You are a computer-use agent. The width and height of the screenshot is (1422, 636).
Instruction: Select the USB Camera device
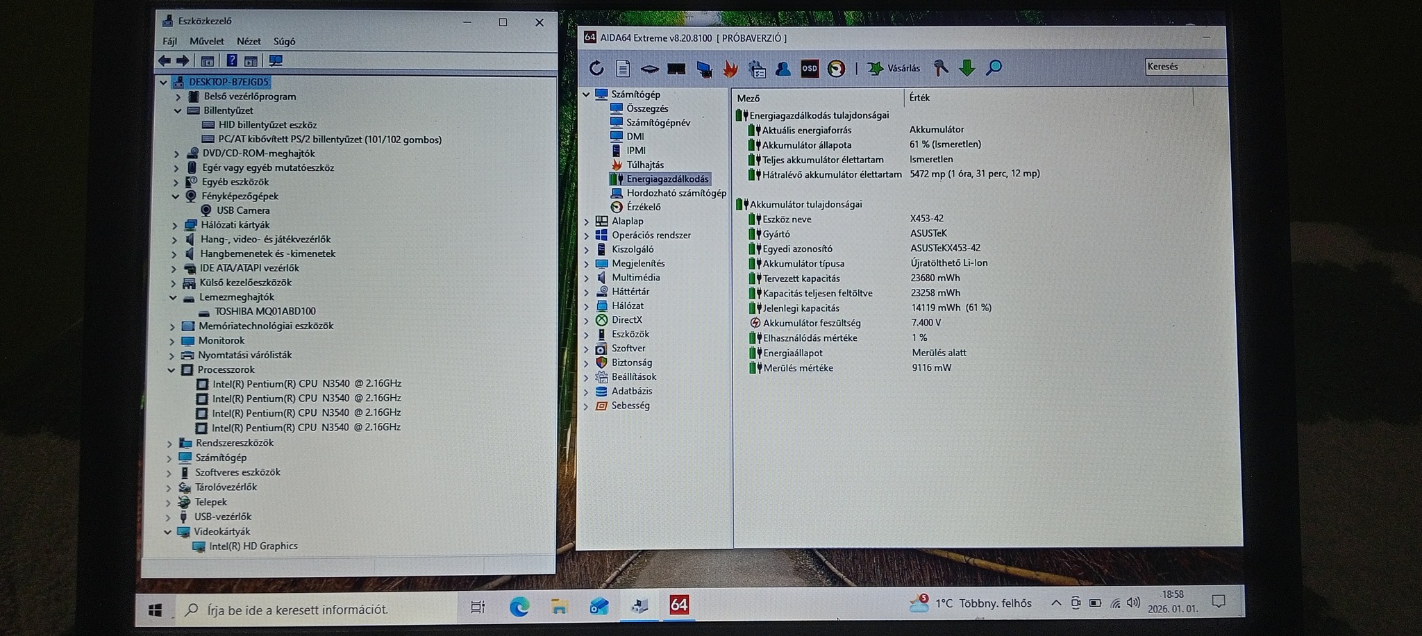coord(243,210)
